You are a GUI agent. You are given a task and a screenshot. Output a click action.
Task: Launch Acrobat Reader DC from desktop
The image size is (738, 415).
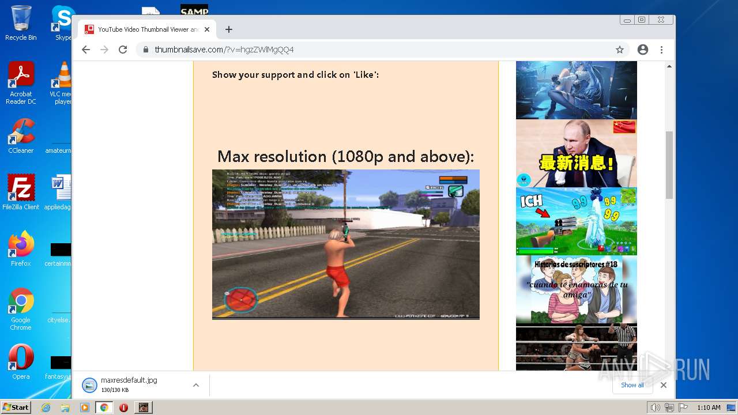click(21, 83)
